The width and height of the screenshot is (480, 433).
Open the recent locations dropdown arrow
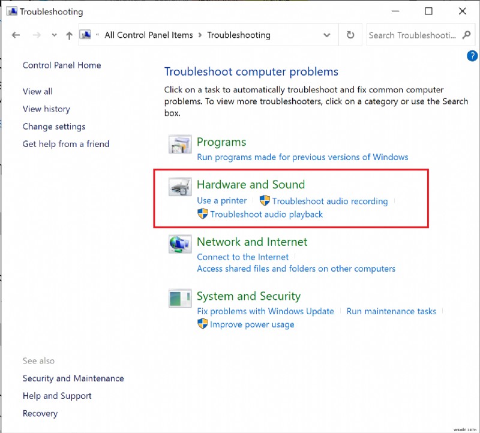[x=54, y=35]
